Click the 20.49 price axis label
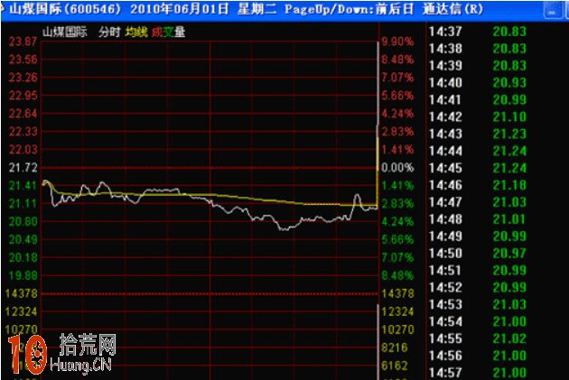This screenshot has width=569, height=380. [23, 240]
